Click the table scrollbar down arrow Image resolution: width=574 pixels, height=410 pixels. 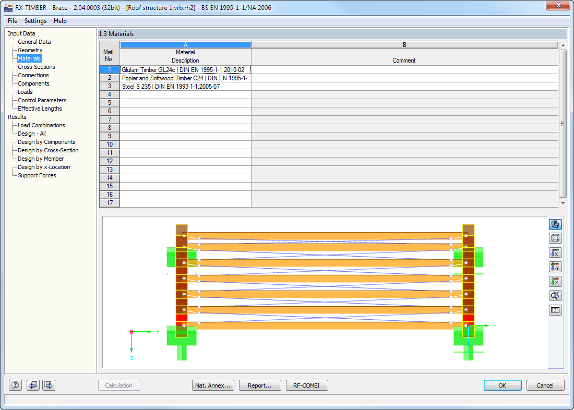(563, 203)
